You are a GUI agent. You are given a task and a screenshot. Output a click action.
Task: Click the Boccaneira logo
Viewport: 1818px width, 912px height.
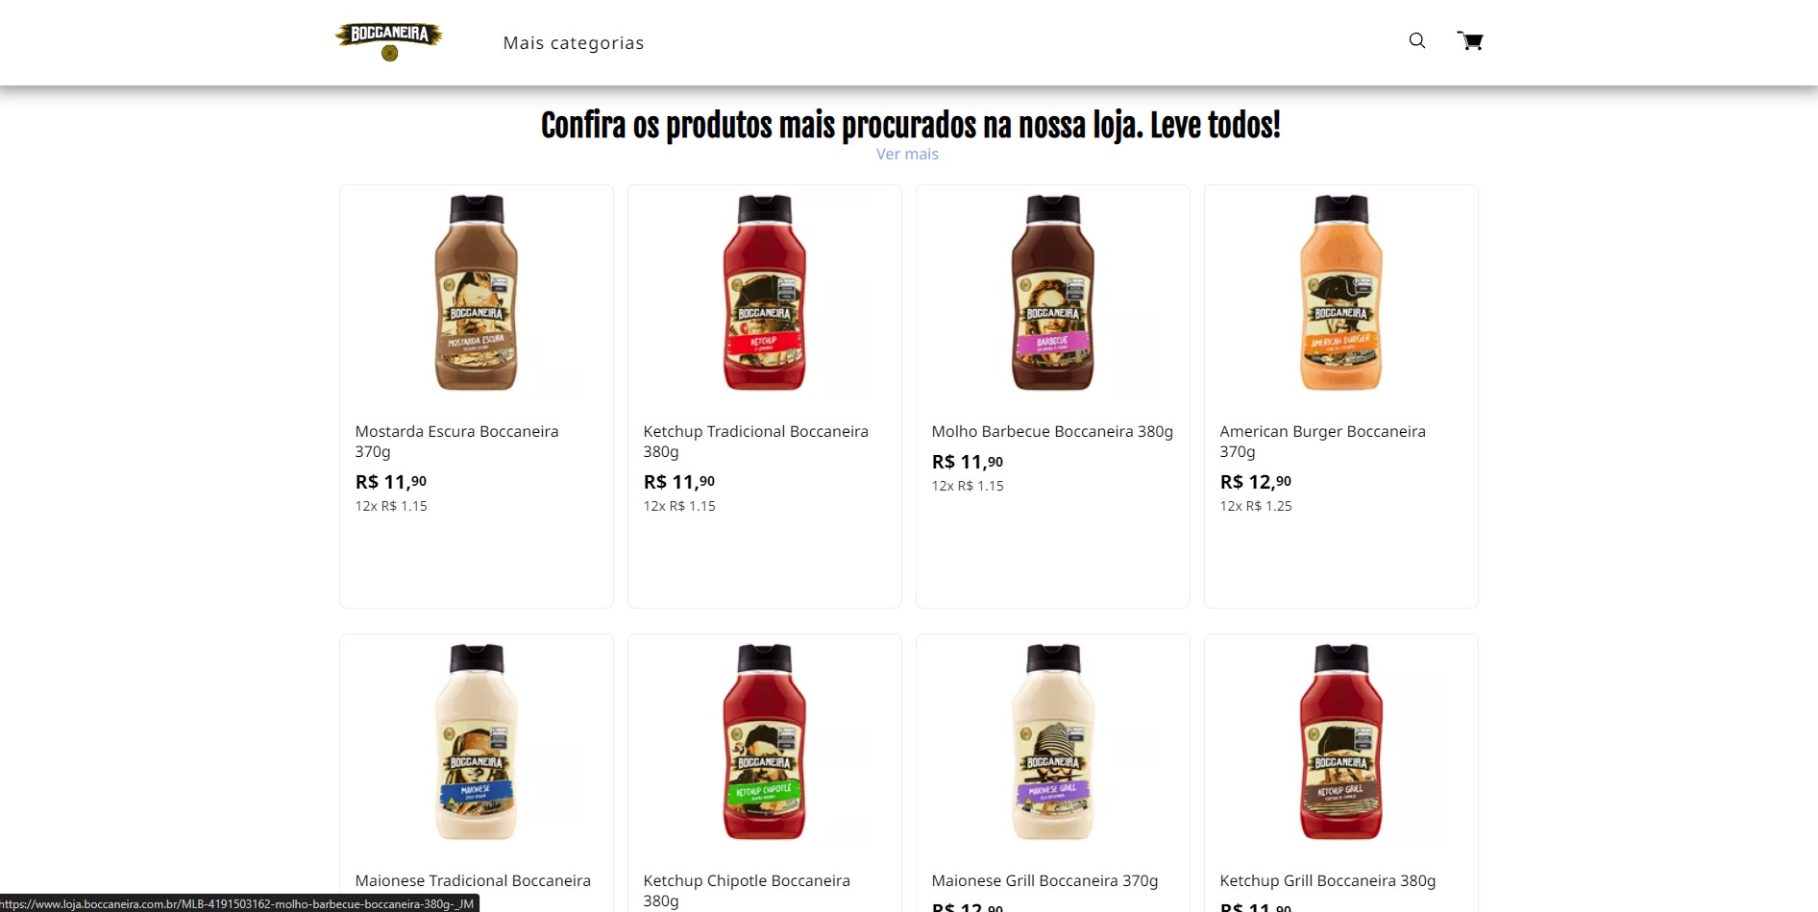click(x=389, y=41)
